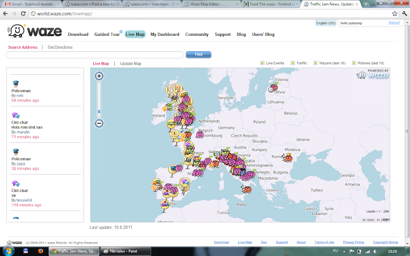
Task: Open the Support menu item
Action: 222,34
